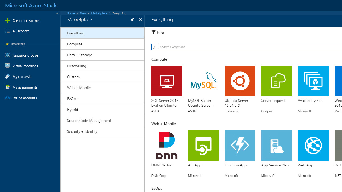
Task: Select the EvOps category
Action: pyautogui.click(x=102, y=99)
